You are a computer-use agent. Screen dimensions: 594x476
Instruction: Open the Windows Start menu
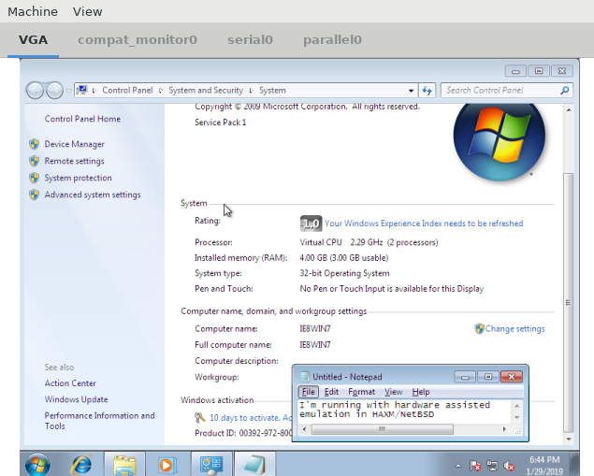click(37, 464)
